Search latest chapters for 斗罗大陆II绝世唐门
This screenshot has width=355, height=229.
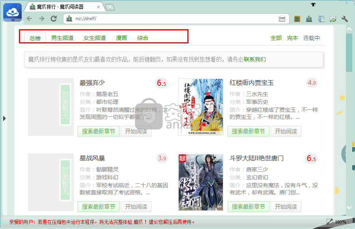248,206
